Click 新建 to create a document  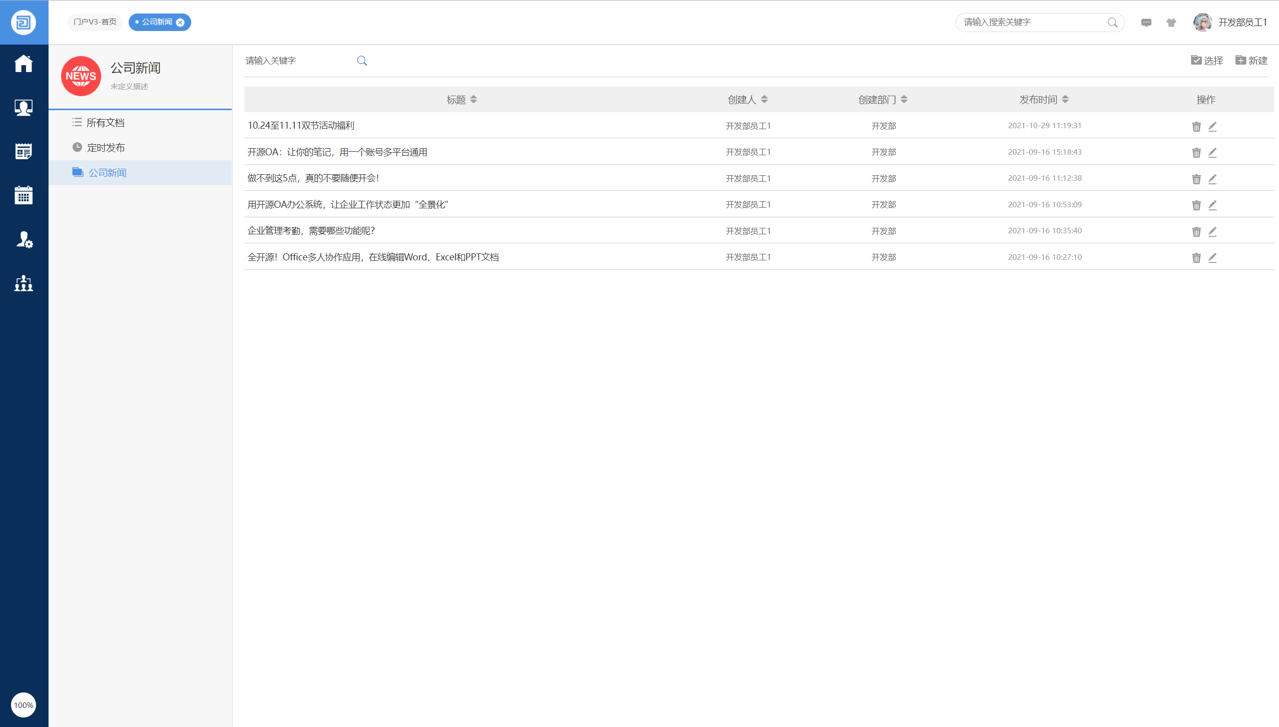pyautogui.click(x=1251, y=61)
